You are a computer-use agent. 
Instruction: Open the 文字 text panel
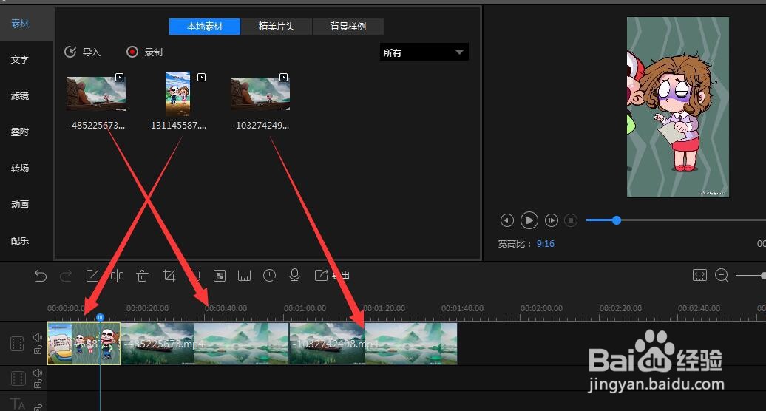(20, 60)
